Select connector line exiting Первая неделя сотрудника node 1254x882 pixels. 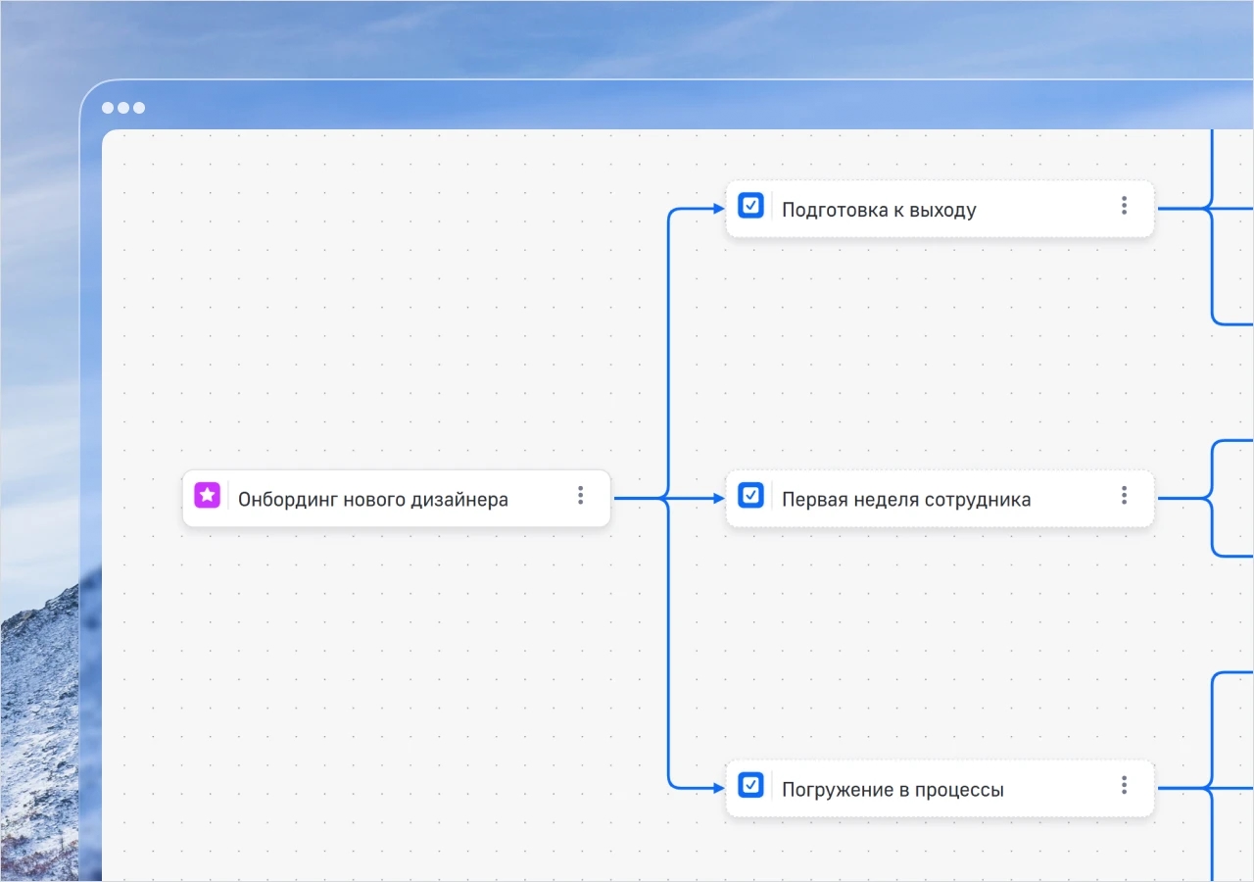point(1181,499)
